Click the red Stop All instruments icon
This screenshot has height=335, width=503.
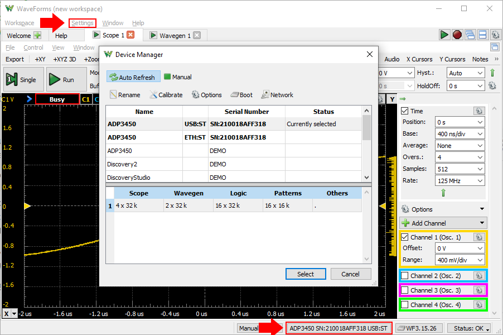tap(457, 35)
